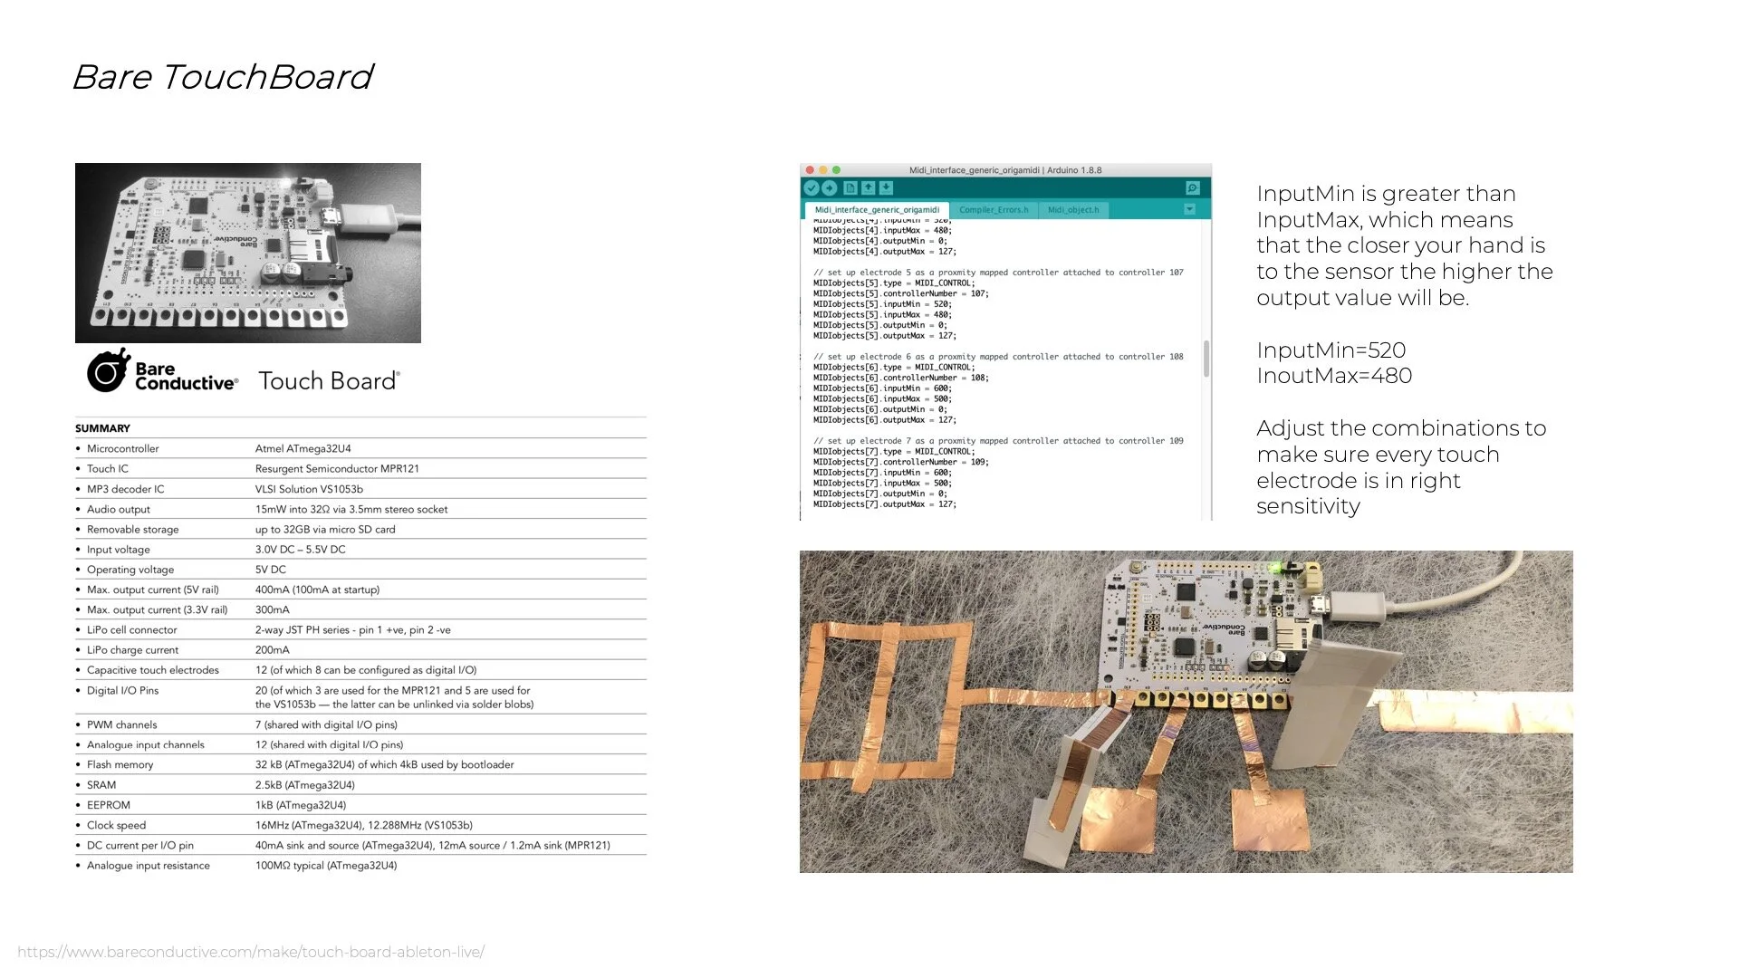Click the Arduino Verify checkmark icon

tap(812, 188)
